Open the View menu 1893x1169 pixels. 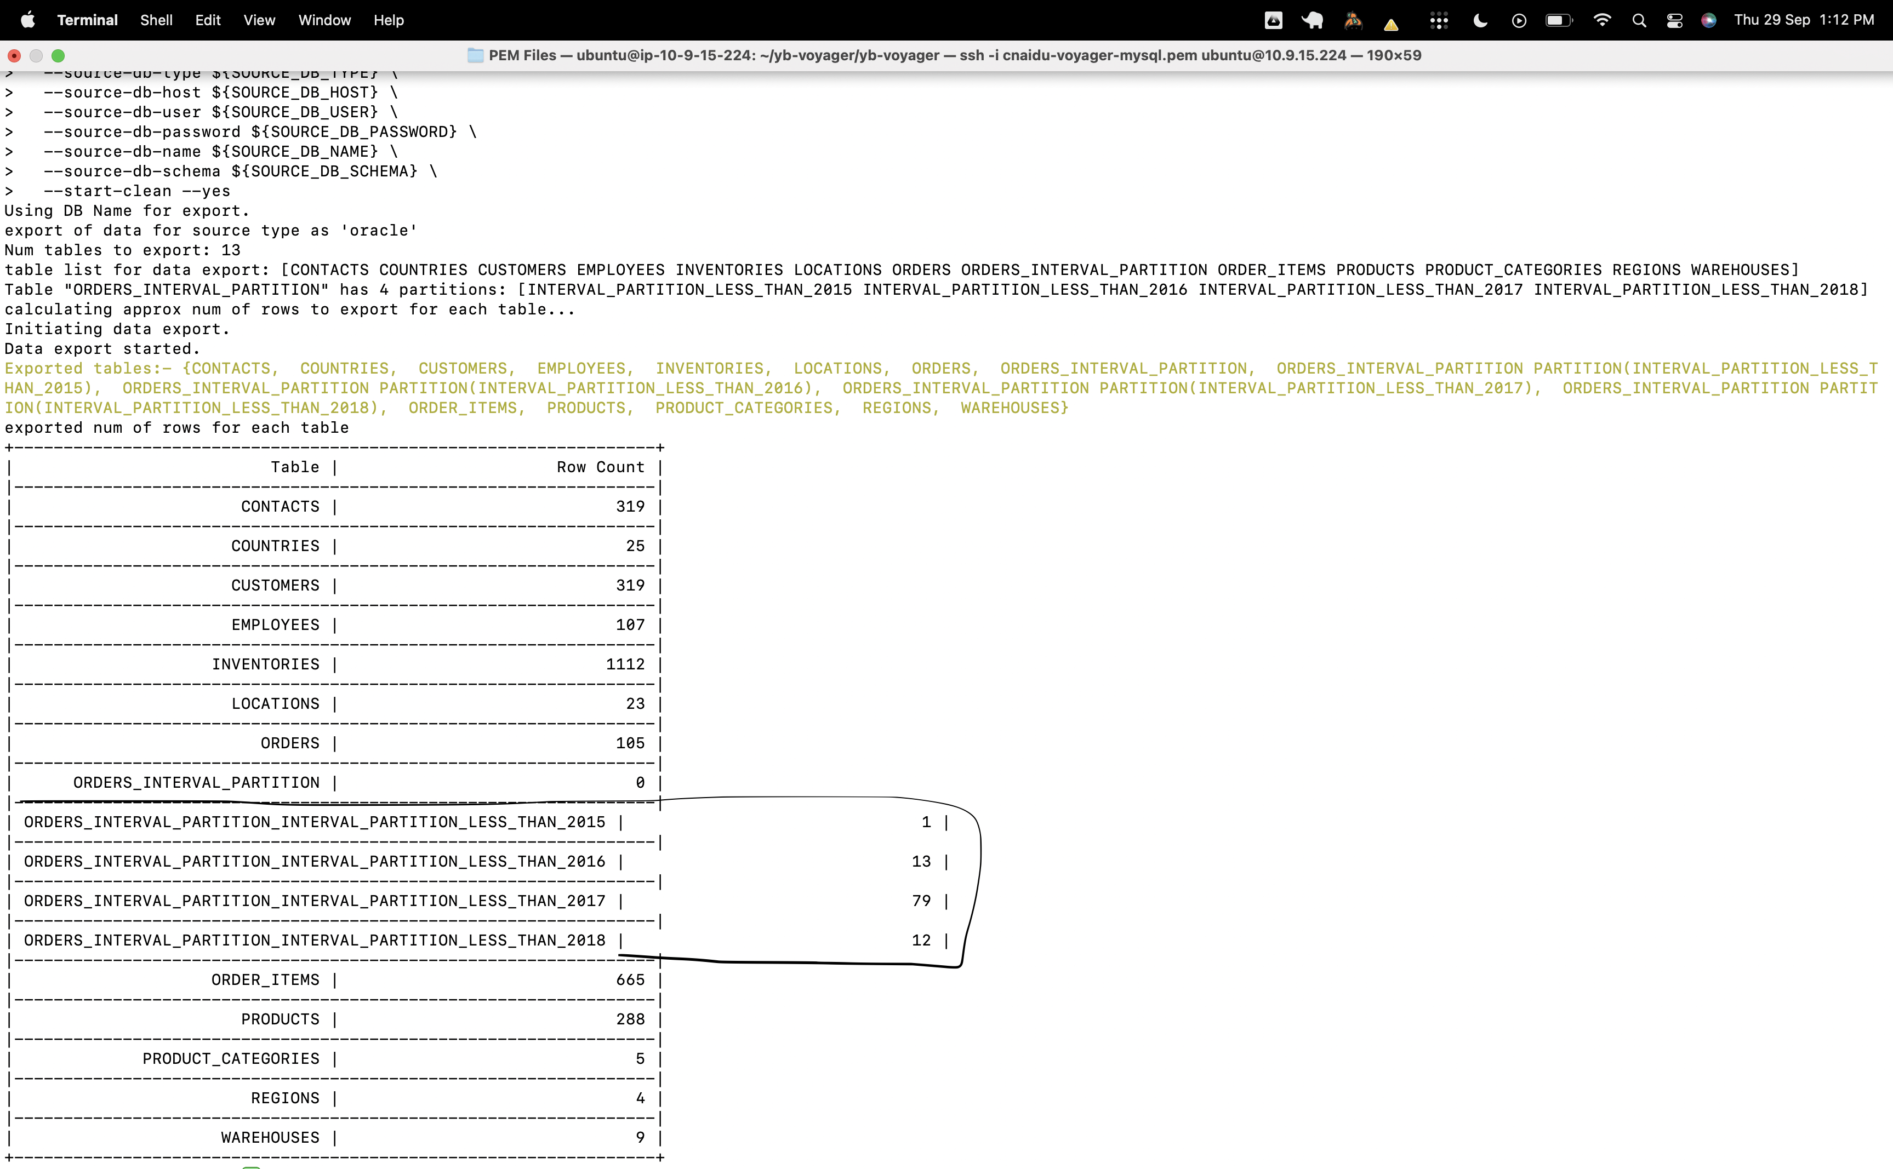pyautogui.click(x=259, y=20)
